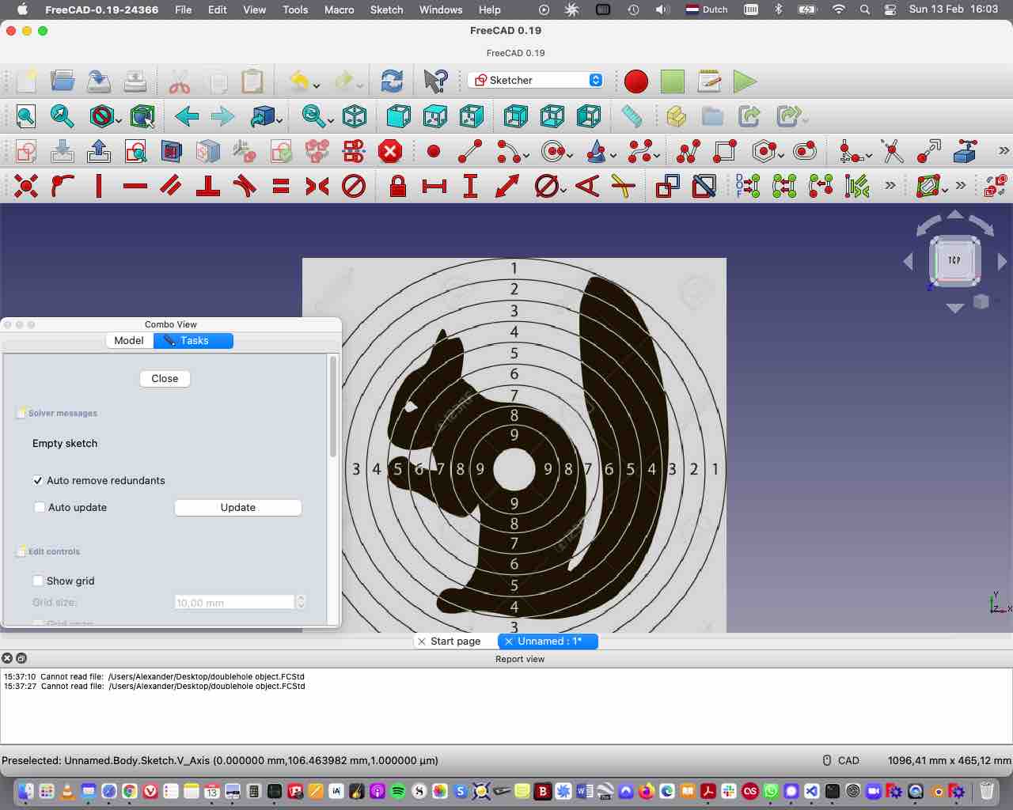This screenshot has width=1013, height=810.
Task: Open macOS Control Center icon
Action: coord(890,9)
